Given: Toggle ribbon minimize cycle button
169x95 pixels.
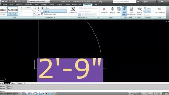Looking at the screenshot, I should (96, 4).
